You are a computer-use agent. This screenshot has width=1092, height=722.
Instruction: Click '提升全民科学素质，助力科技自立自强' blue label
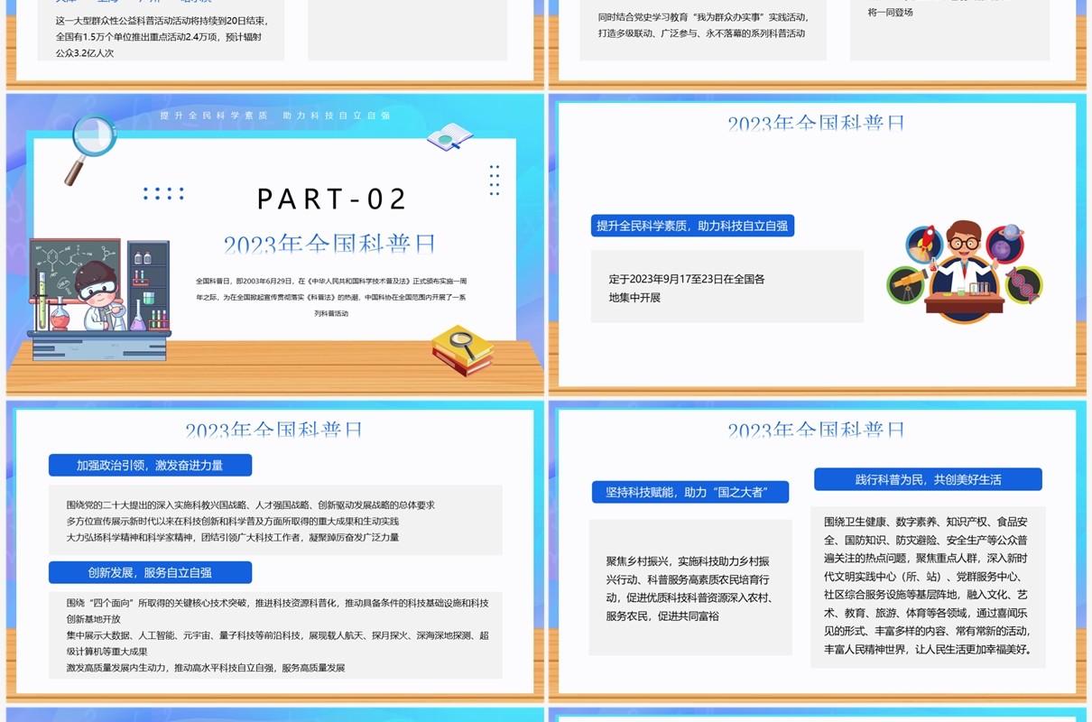click(x=692, y=226)
